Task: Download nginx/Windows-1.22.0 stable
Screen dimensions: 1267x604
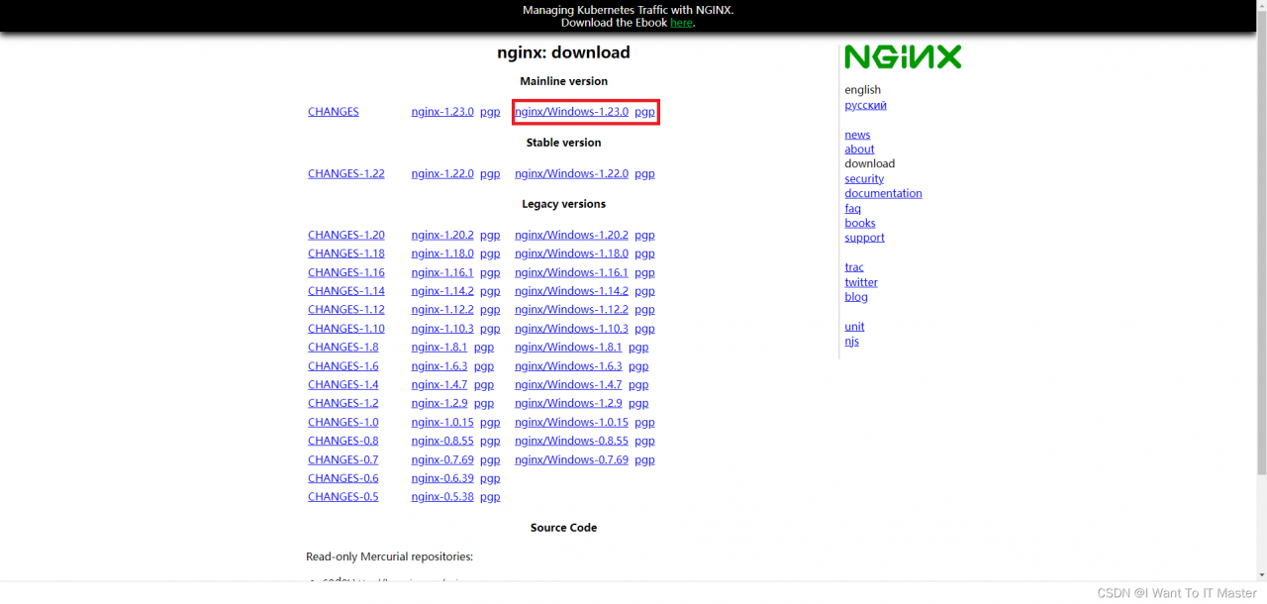Action: 571,173
